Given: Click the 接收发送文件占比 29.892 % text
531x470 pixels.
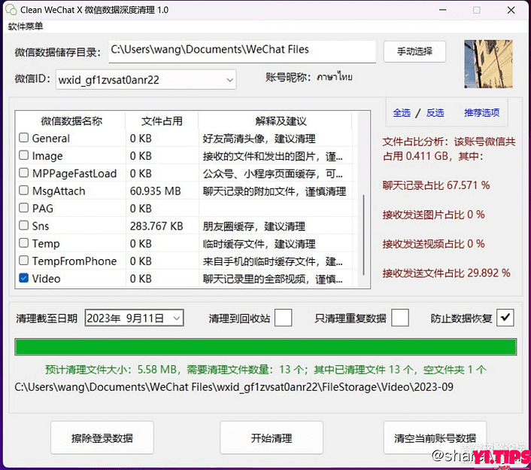Looking at the screenshot, I should click(446, 273).
